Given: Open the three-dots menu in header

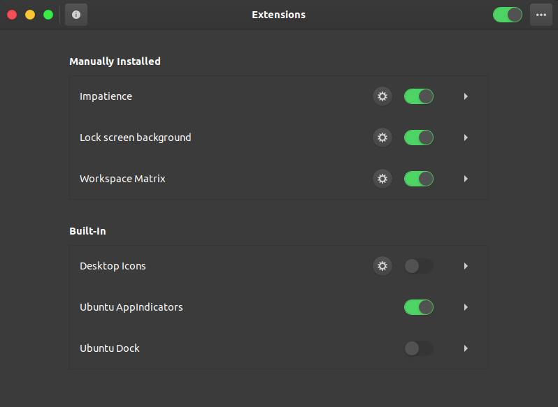Looking at the screenshot, I should point(541,15).
